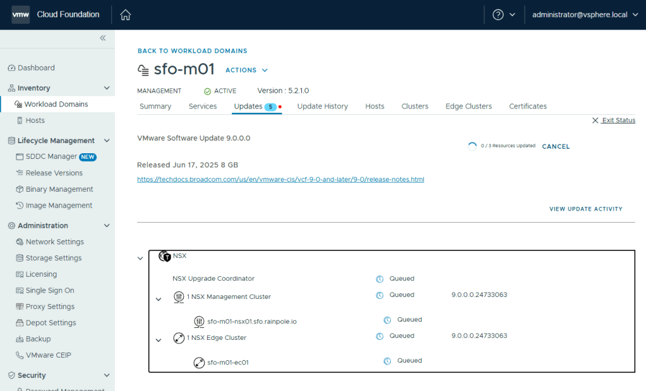Viewport: 646px width, 391px height.
Task: Click the home icon in top bar
Action: [126, 15]
